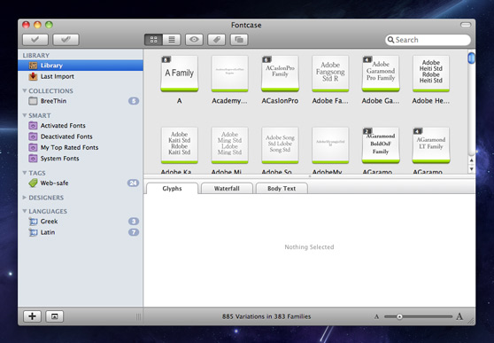Click the scrollbar up arrow
The width and height of the screenshot is (494, 343).
pos(471,160)
